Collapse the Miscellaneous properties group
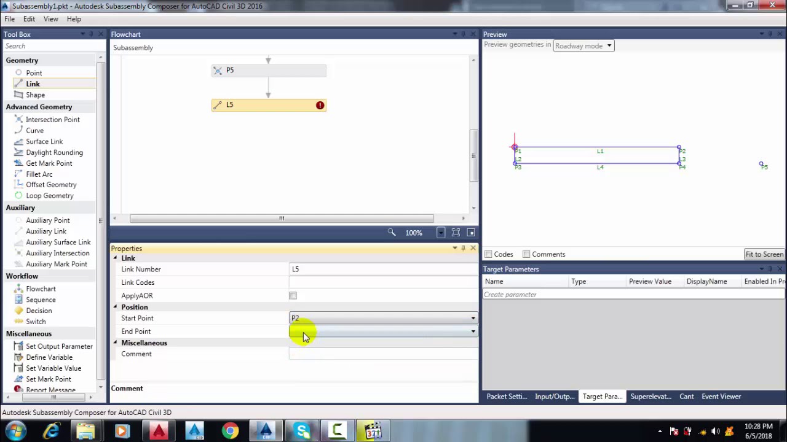The width and height of the screenshot is (787, 442). click(x=115, y=343)
